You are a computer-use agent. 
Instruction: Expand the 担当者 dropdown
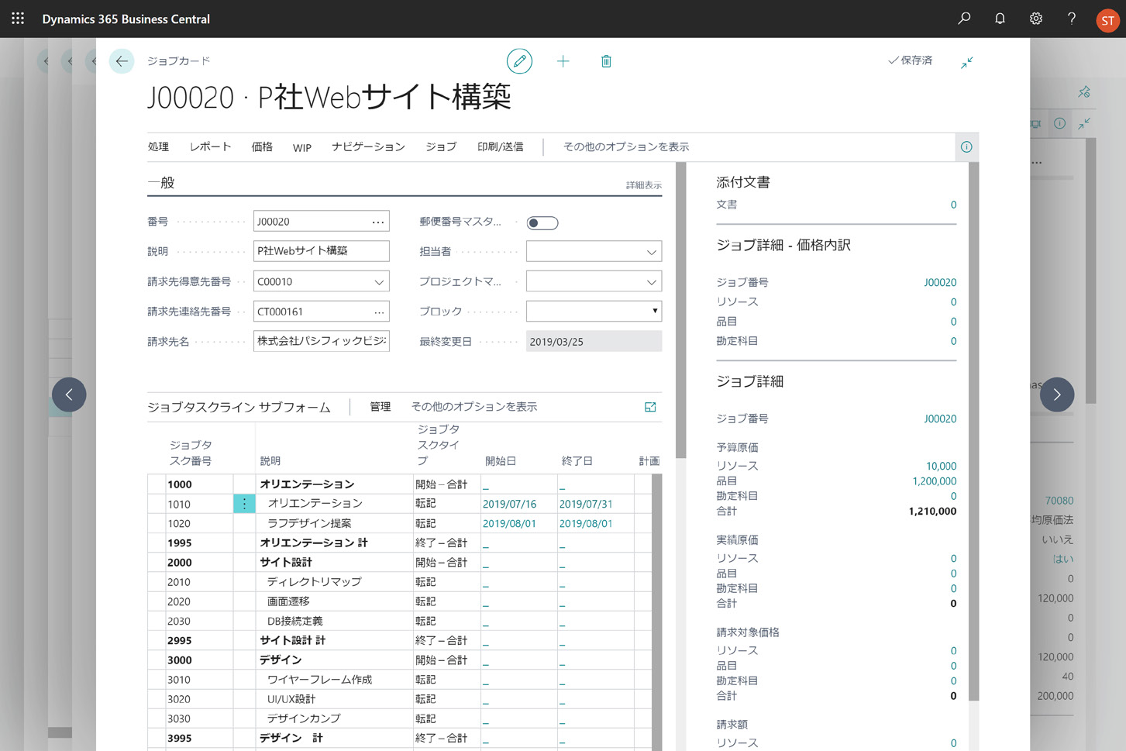click(651, 252)
